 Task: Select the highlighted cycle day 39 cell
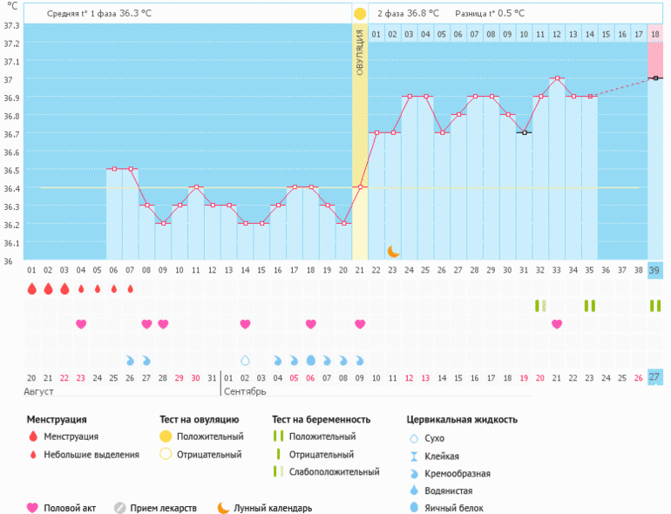(x=654, y=271)
